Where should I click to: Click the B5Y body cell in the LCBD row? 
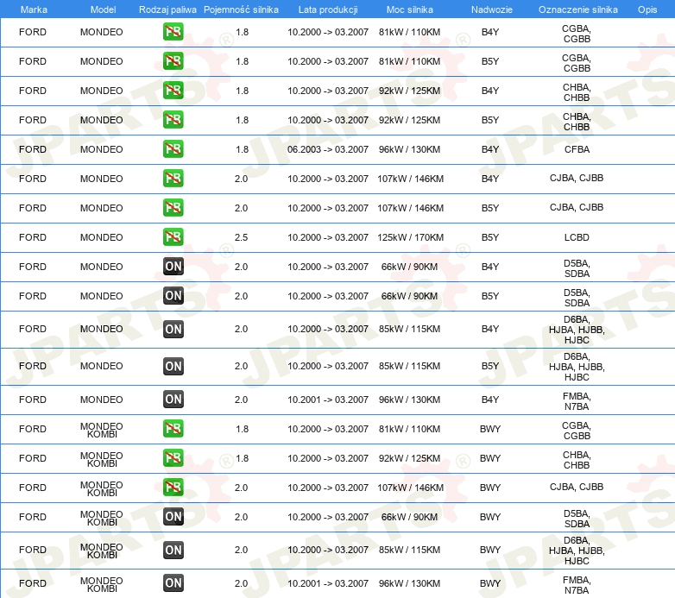tap(490, 237)
